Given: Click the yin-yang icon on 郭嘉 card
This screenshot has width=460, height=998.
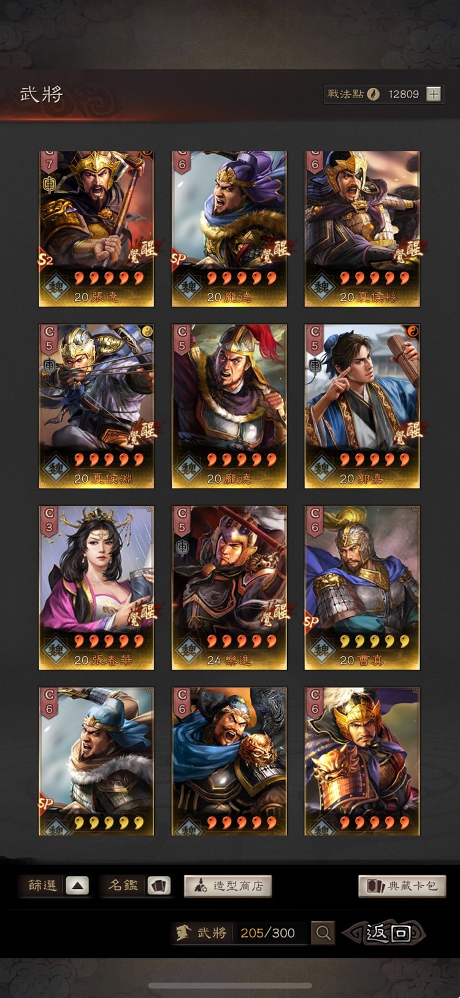Looking at the screenshot, I should 412,332.
